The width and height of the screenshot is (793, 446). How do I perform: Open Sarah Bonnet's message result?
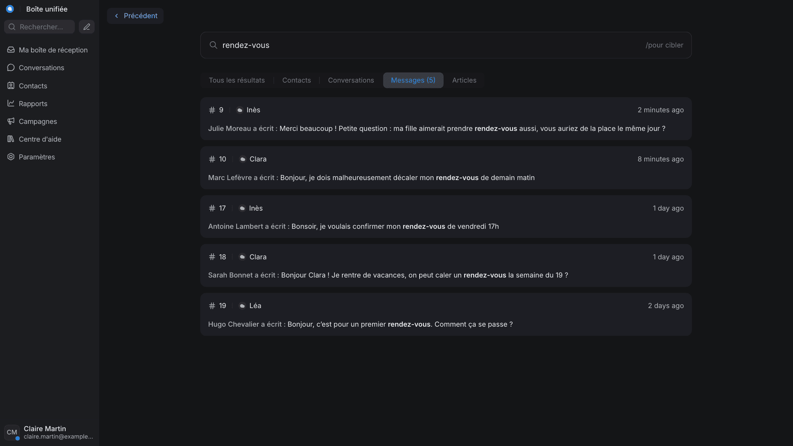[446, 266]
